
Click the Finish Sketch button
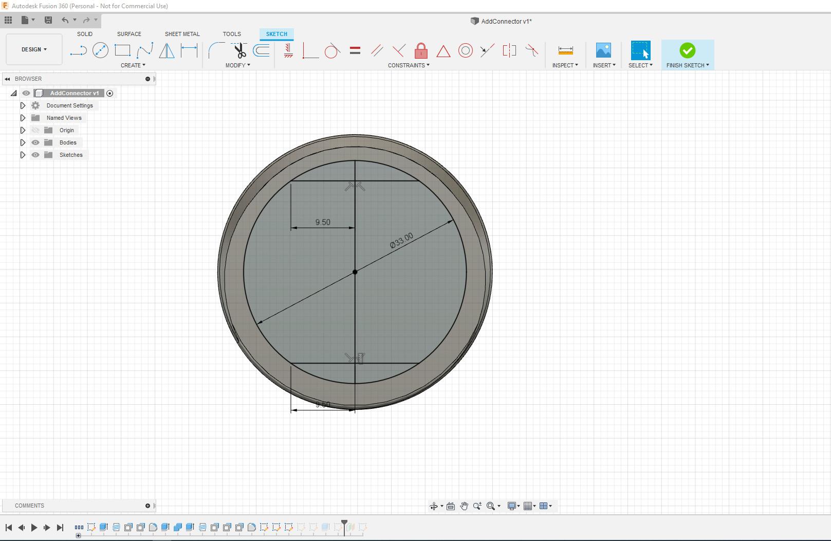point(687,50)
